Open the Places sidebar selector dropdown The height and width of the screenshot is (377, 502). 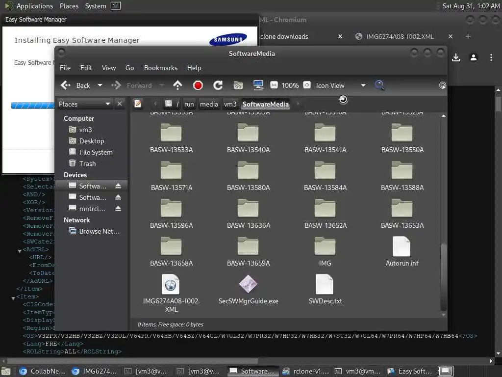[84, 104]
